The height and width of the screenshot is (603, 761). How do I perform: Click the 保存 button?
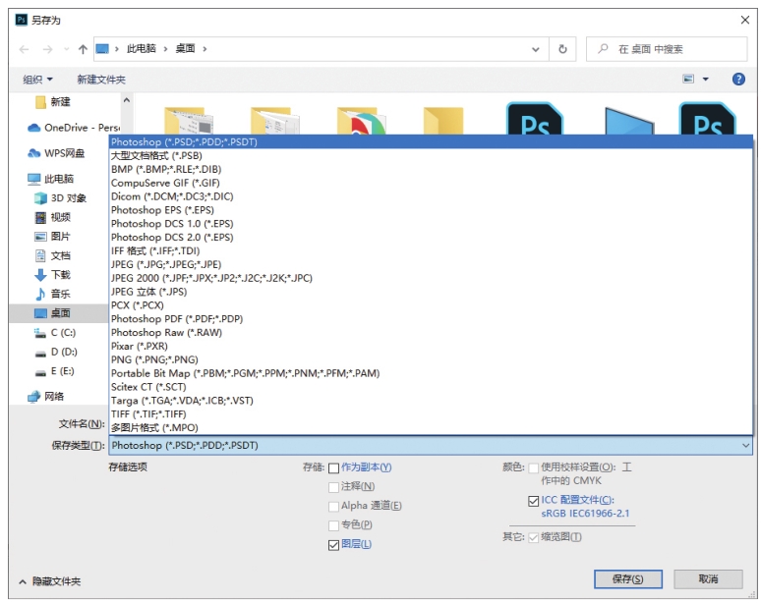pyautogui.click(x=628, y=579)
